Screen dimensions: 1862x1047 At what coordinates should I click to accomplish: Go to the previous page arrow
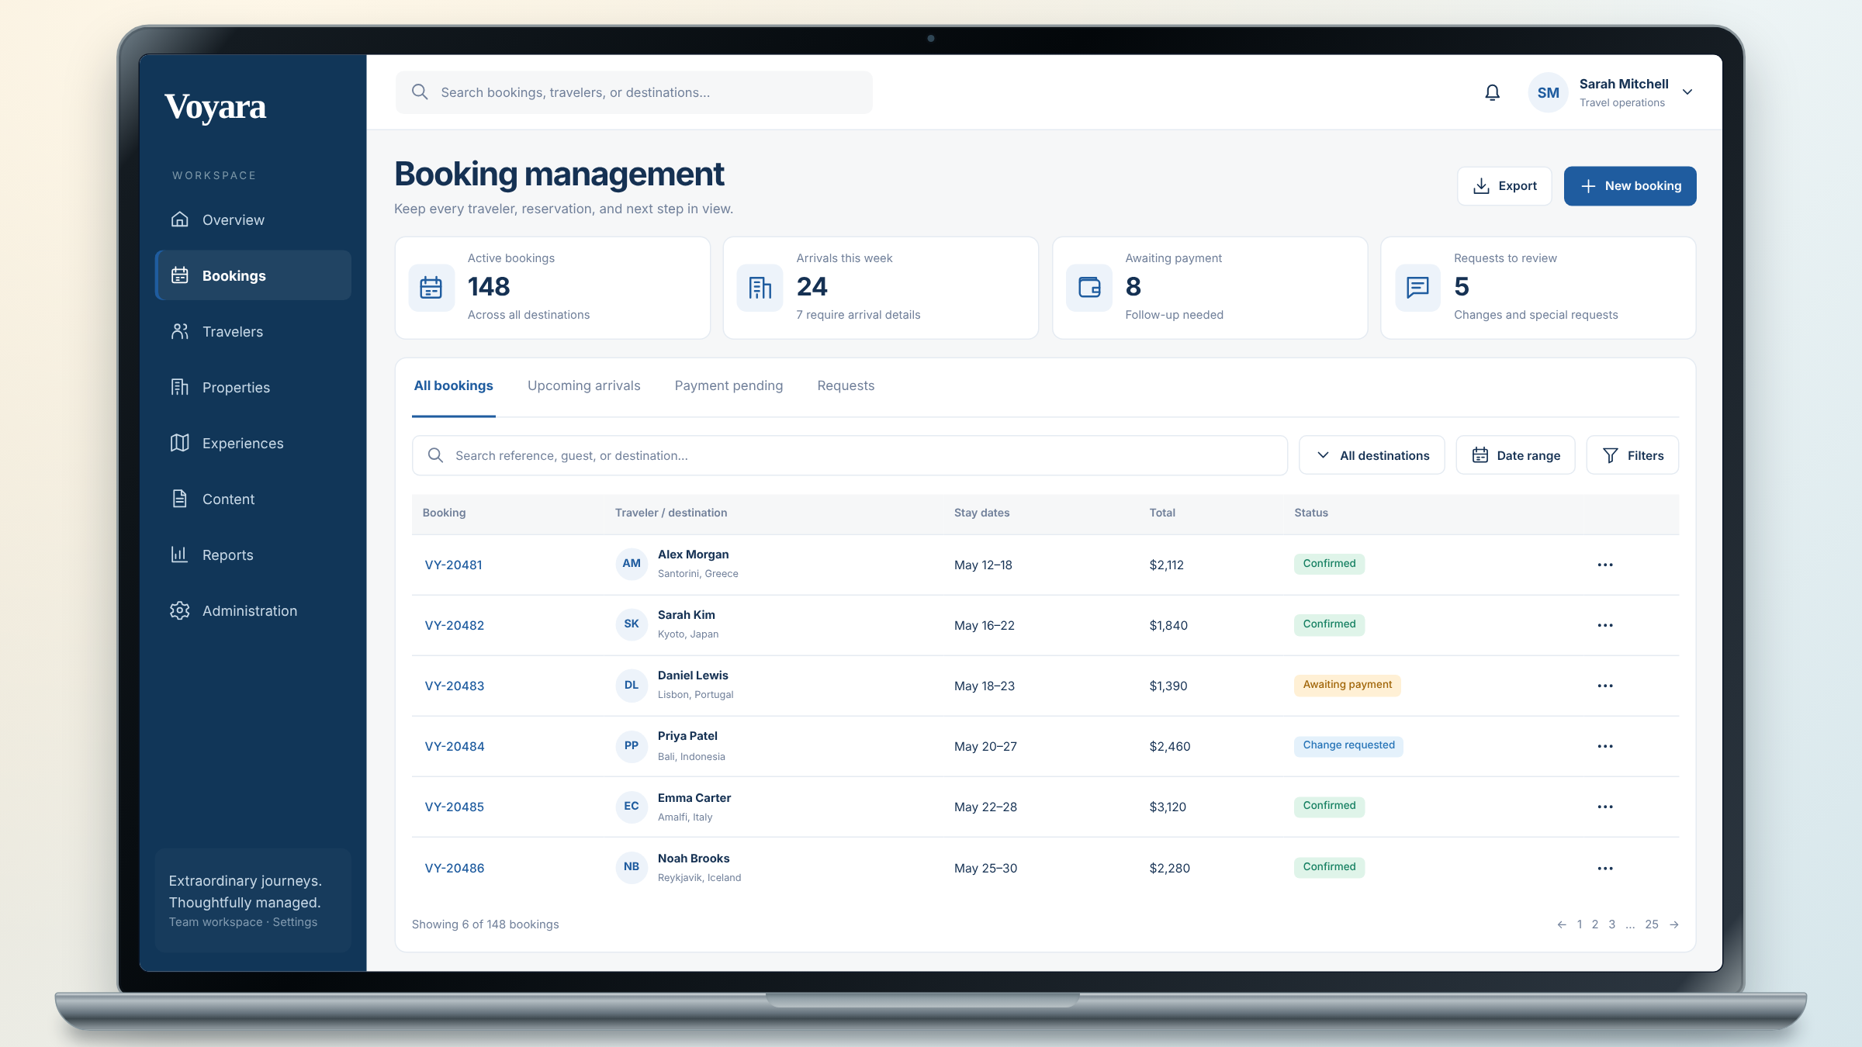tap(1562, 924)
